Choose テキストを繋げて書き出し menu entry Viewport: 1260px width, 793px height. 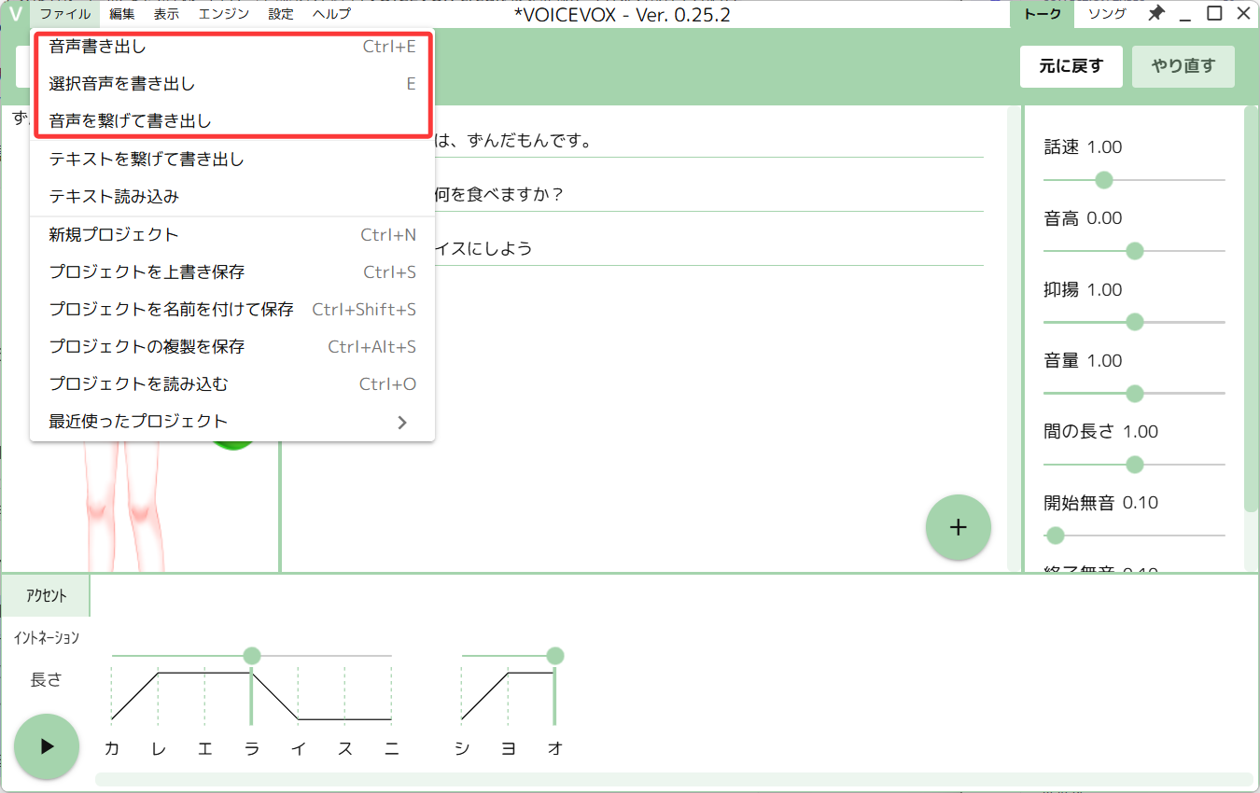(232, 160)
